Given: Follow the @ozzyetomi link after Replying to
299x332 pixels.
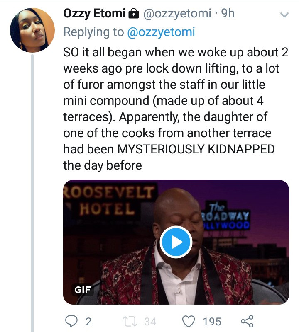Looking at the screenshot, I should pyautogui.click(x=161, y=32).
